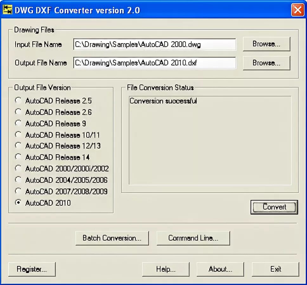This screenshot has width=307, height=285.
Task: Click the Register button
Action: tap(32, 269)
